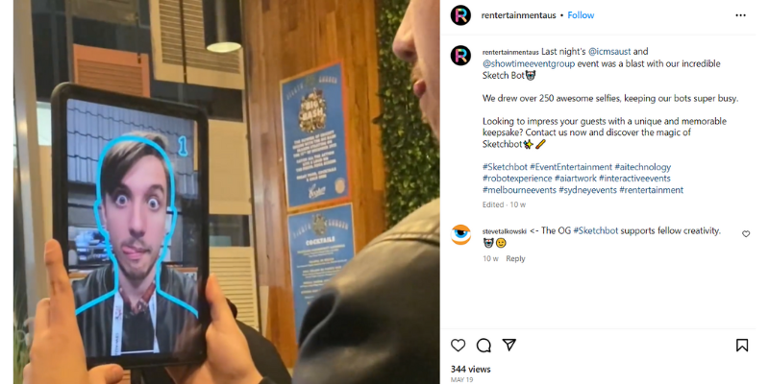
Task: Open the #aitechnology hashtag
Action: click(x=642, y=167)
